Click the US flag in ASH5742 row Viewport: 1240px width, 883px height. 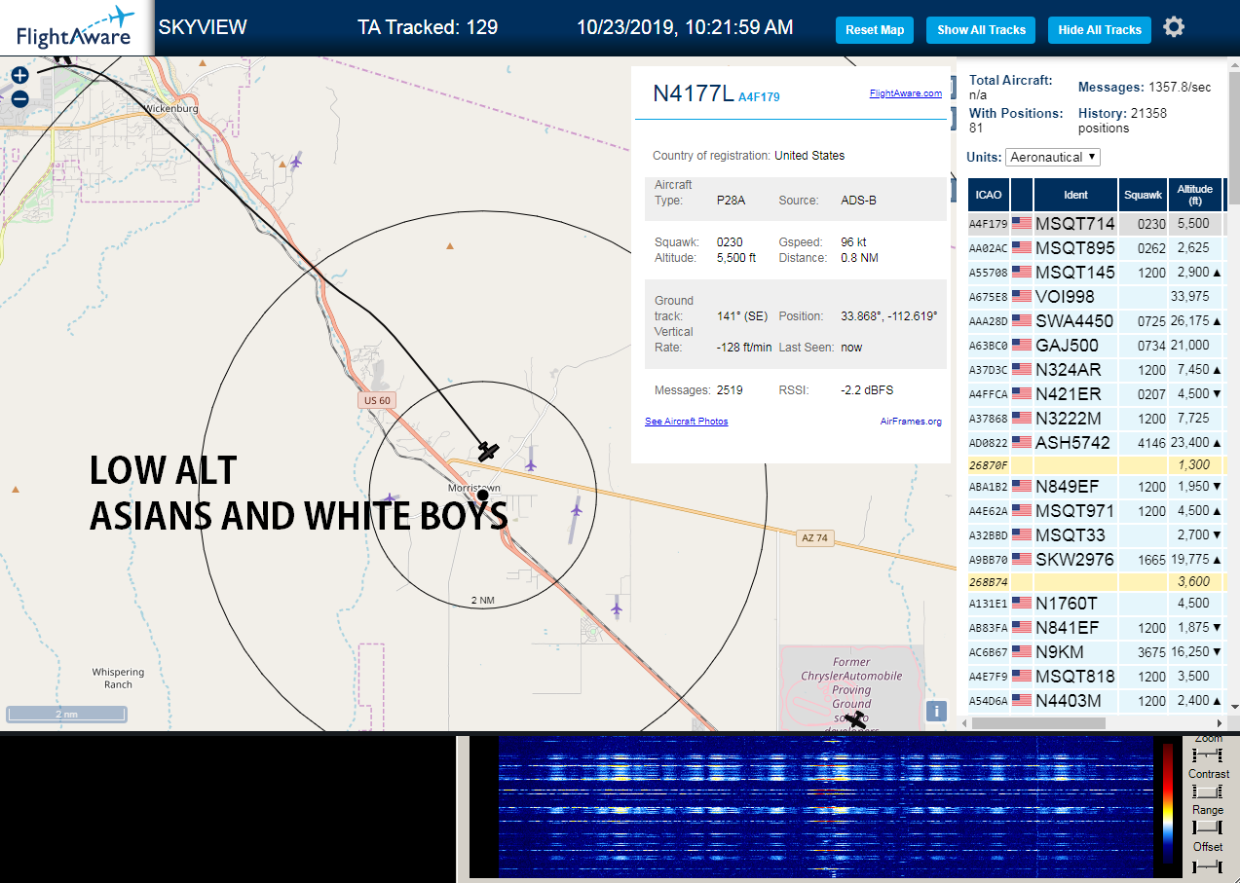tap(1022, 443)
